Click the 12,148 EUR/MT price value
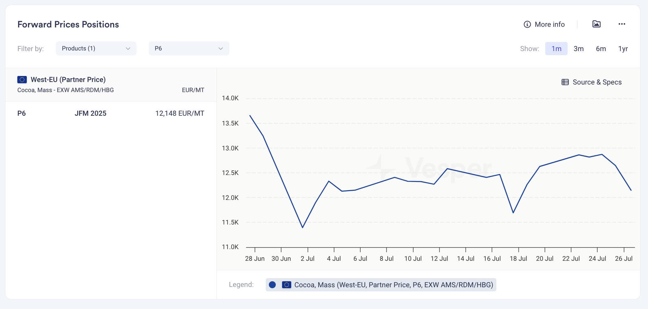 [x=180, y=113]
